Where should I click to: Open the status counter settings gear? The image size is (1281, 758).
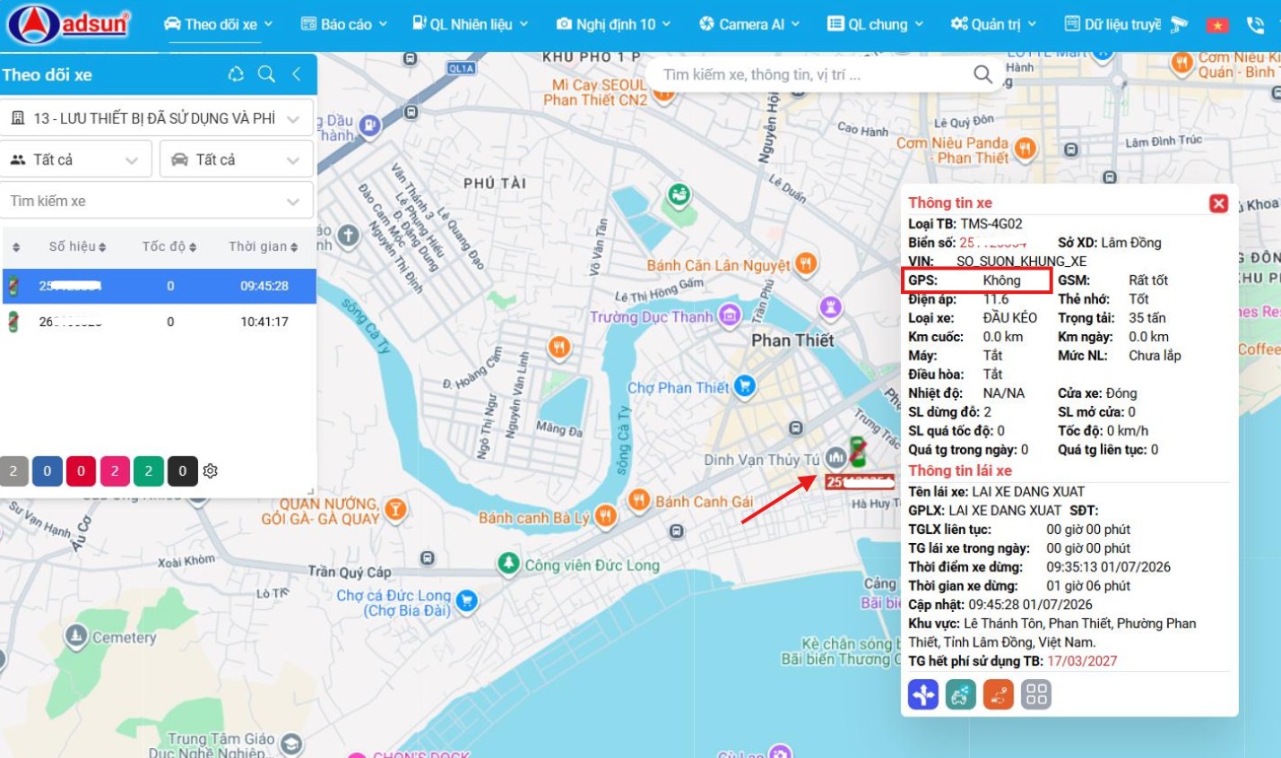click(211, 471)
